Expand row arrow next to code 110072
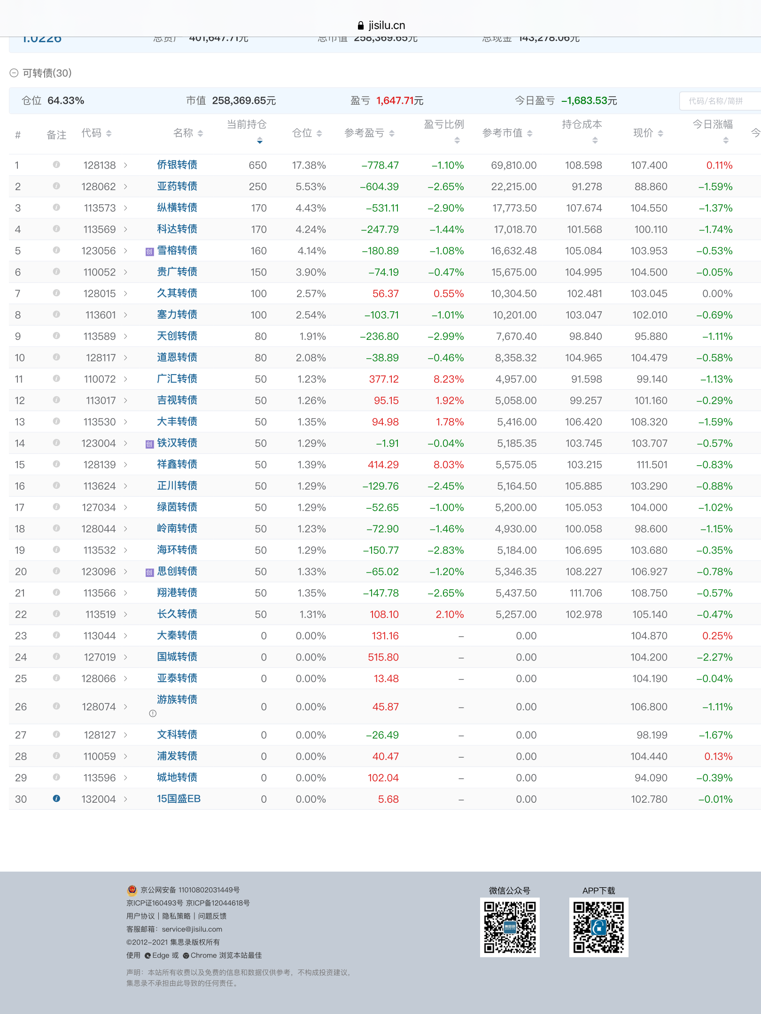 pyautogui.click(x=126, y=379)
